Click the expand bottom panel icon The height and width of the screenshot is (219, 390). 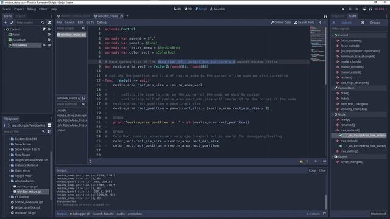[x=324, y=214]
